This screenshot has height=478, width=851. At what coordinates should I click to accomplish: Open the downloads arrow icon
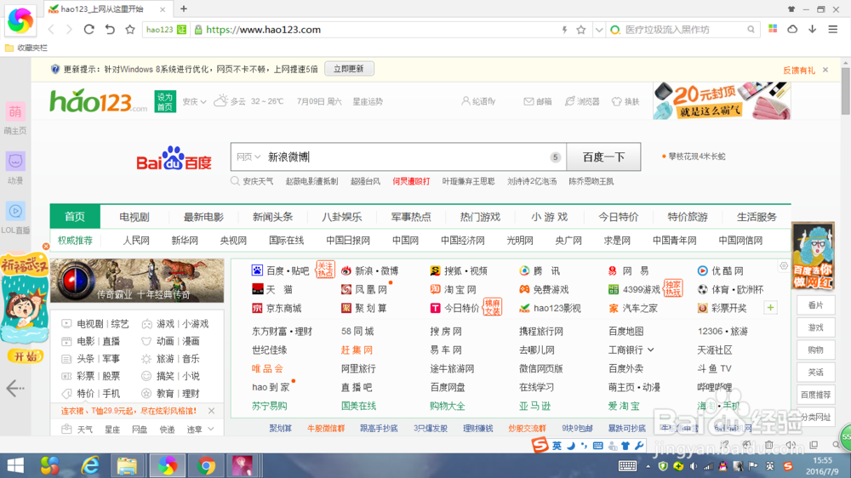pyautogui.click(x=813, y=29)
